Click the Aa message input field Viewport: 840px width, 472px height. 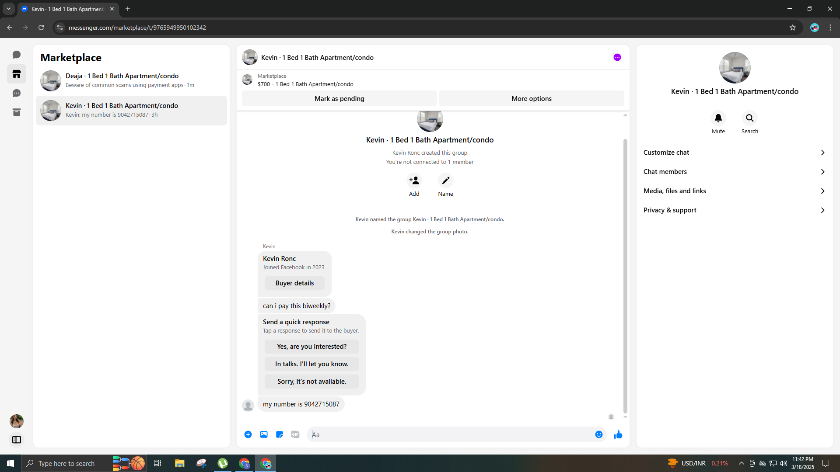[x=451, y=434]
